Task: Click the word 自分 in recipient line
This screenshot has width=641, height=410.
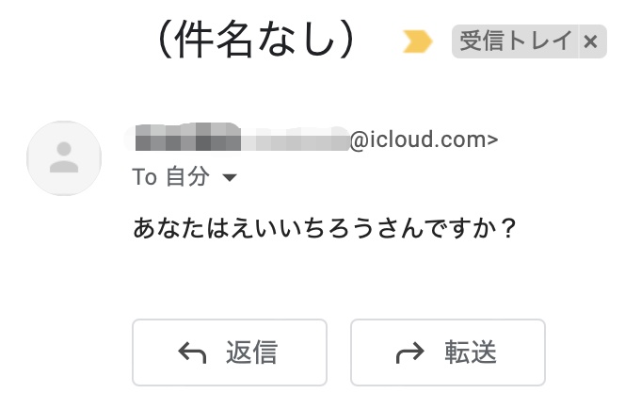Action: (x=188, y=177)
